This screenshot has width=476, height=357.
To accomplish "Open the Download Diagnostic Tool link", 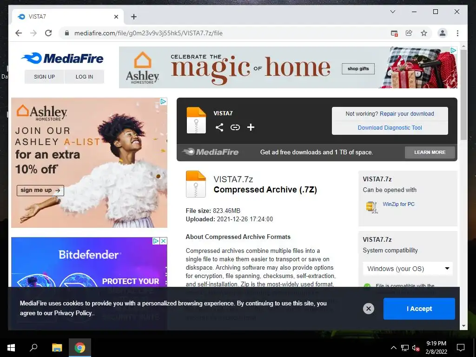I will [390, 128].
